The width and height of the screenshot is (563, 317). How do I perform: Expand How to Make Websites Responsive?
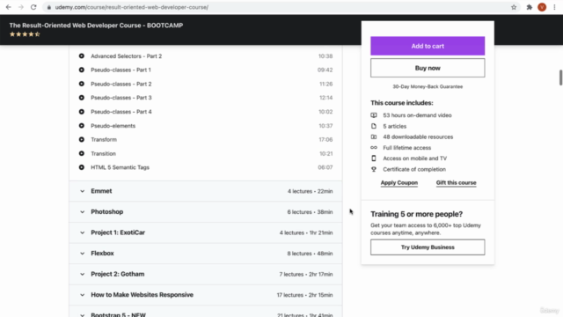click(205, 295)
